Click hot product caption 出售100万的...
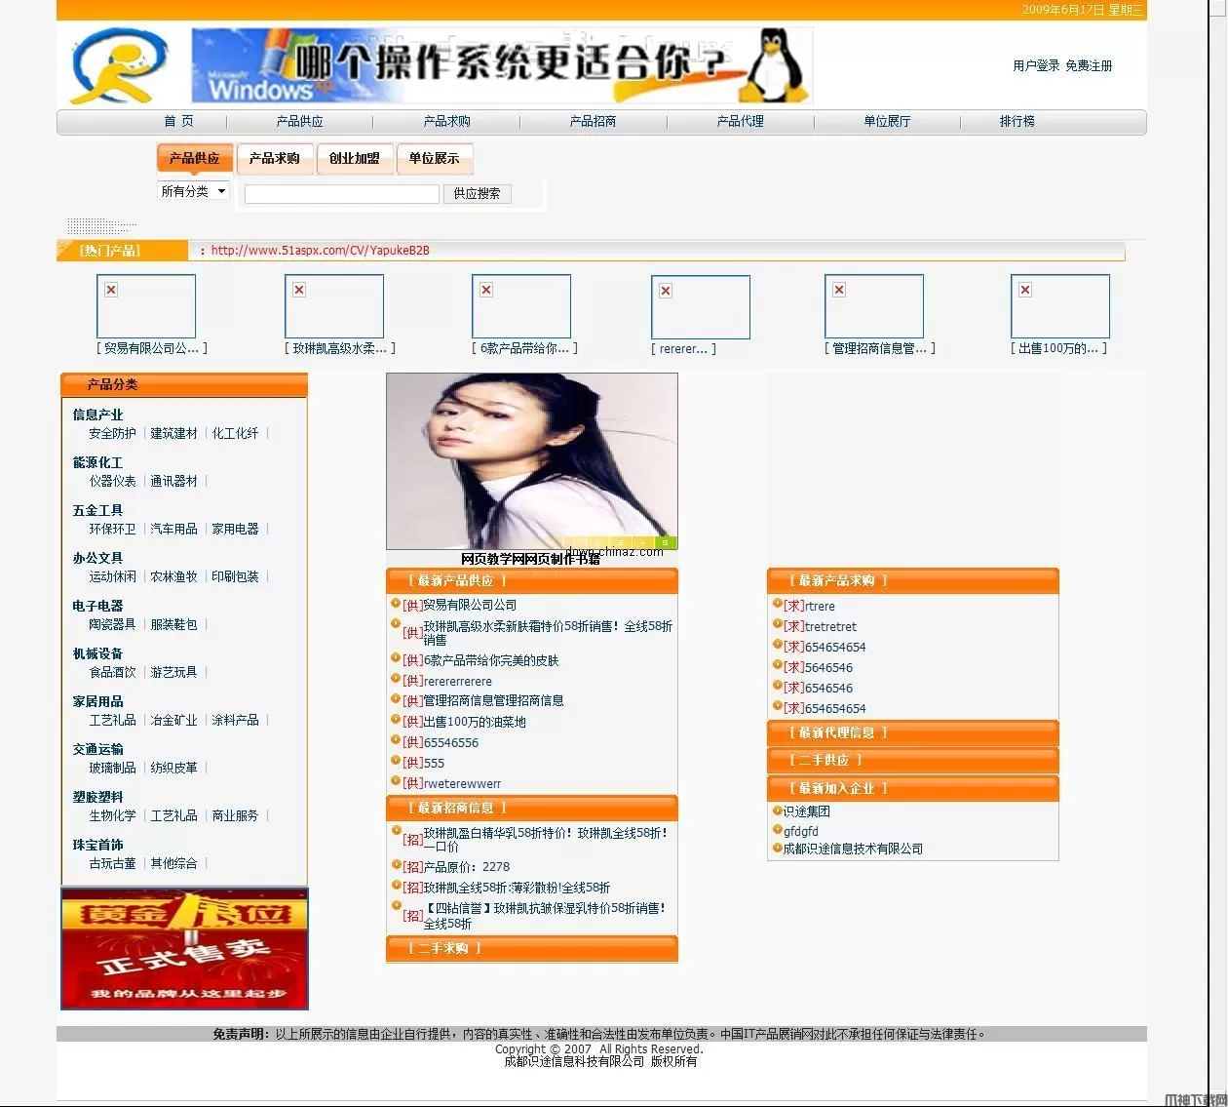The image size is (1228, 1107). click(x=1058, y=348)
